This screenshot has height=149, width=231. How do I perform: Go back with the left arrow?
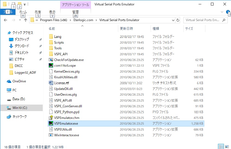(5, 20)
